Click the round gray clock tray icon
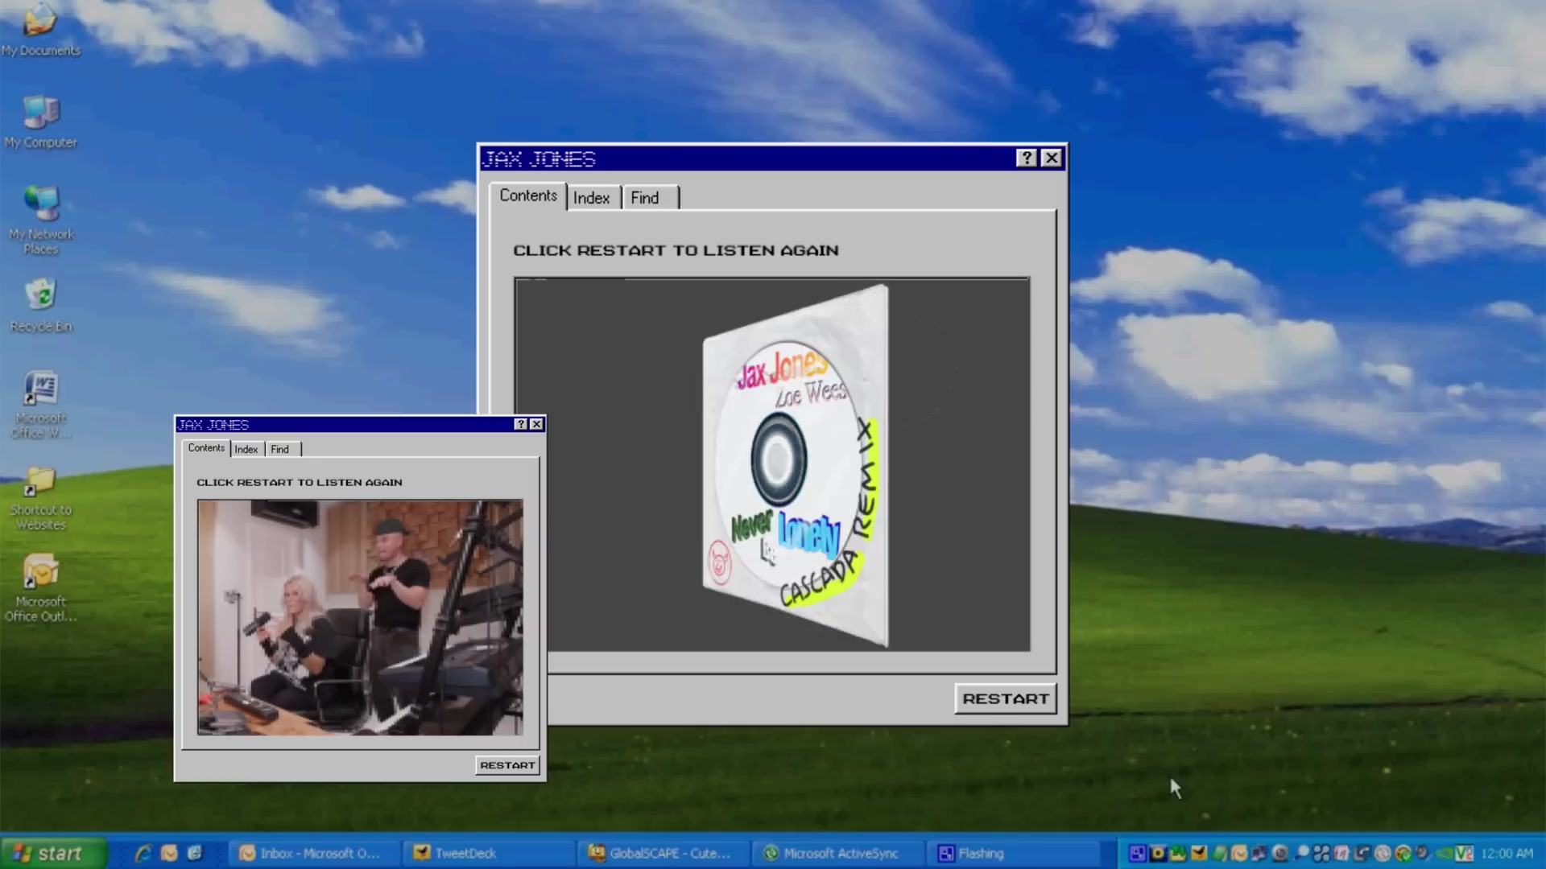1546x869 pixels. pos(1383,853)
